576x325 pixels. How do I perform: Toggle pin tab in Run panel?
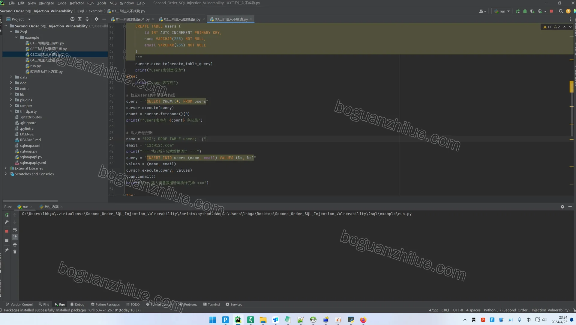coord(7,250)
